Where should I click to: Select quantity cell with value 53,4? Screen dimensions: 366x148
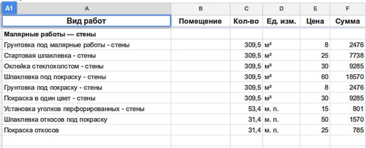(246, 109)
